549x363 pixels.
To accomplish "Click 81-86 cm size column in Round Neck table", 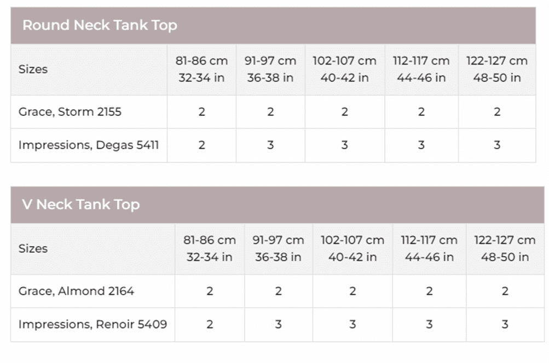I will (201, 69).
